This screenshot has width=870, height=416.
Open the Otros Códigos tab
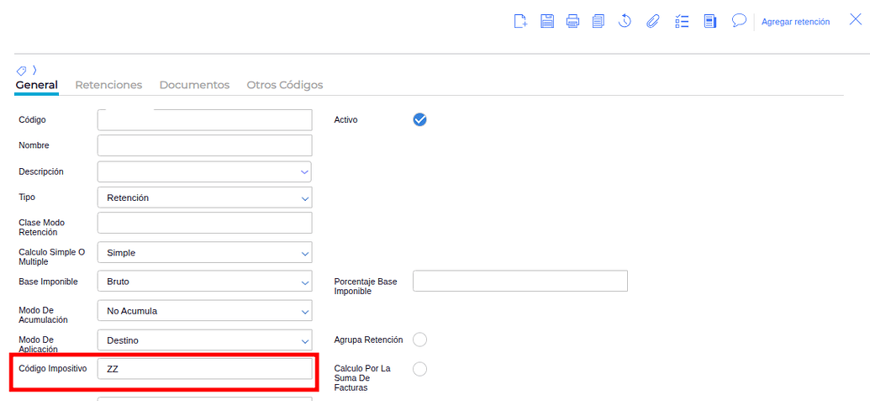tap(285, 85)
